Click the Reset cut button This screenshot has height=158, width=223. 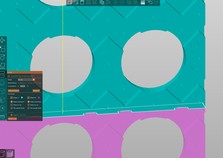point(36,90)
